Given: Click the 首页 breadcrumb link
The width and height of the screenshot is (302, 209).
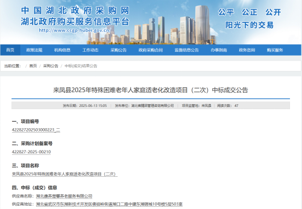Looking at the screenshot, I should 33,66.
